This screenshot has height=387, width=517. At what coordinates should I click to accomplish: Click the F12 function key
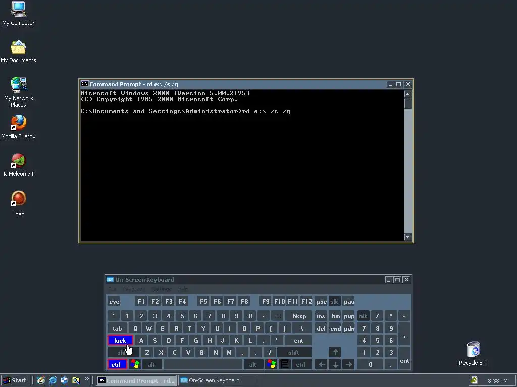tap(306, 301)
